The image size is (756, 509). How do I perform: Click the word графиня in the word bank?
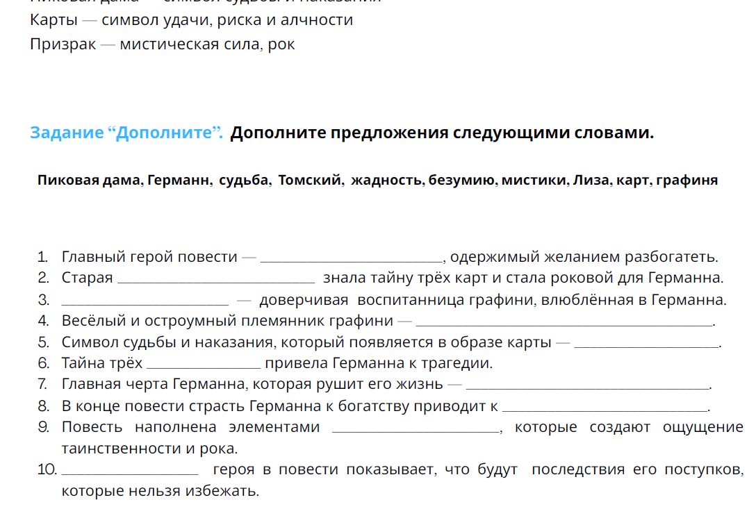686,180
